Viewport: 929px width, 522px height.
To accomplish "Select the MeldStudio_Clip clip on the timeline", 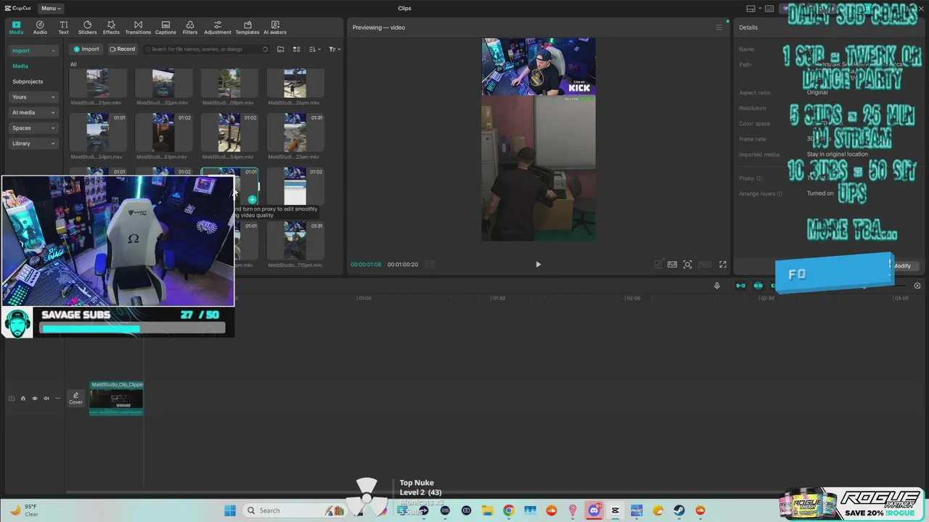I will [x=116, y=398].
